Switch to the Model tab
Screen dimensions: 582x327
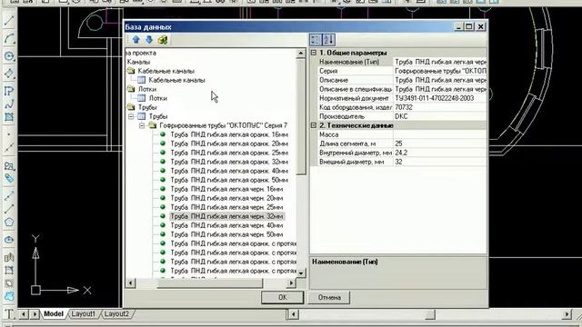[54, 314]
